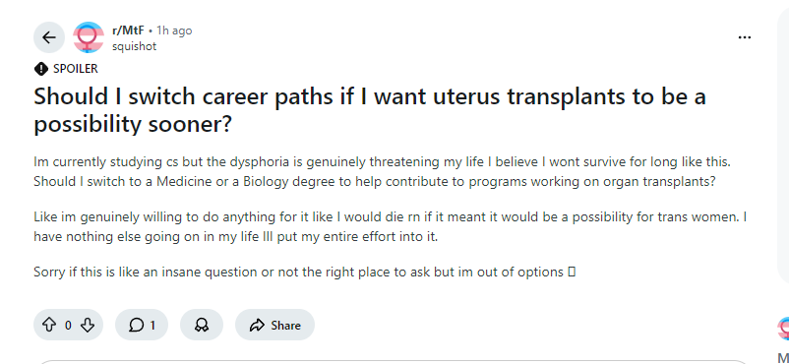Click the 1h ago timestamp
Image resolution: width=789 pixels, height=364 pixels.
pyautogui.click(x=174, y=30)
